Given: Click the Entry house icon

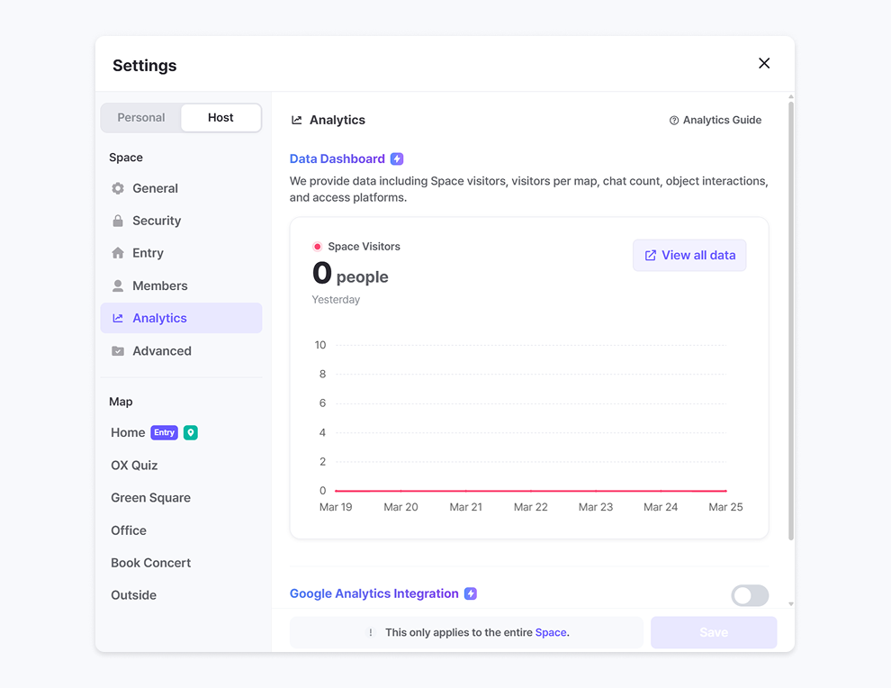Looking at the screenshot, I should (x=118, y=253).
